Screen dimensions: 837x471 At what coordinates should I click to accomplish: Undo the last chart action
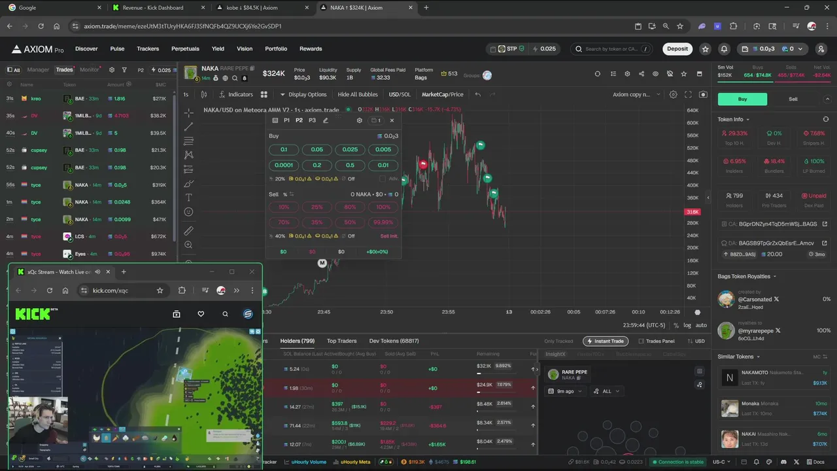pos(477,94)
